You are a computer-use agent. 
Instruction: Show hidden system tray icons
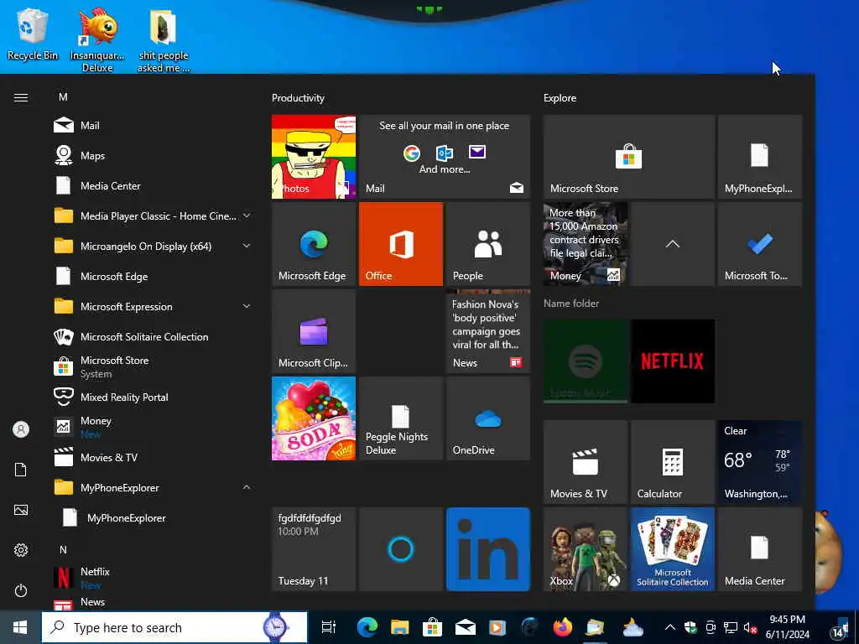pos(669,627)
